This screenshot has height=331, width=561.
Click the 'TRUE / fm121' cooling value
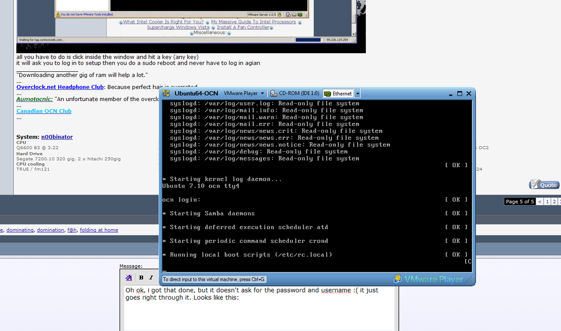[x=33, y=169]
